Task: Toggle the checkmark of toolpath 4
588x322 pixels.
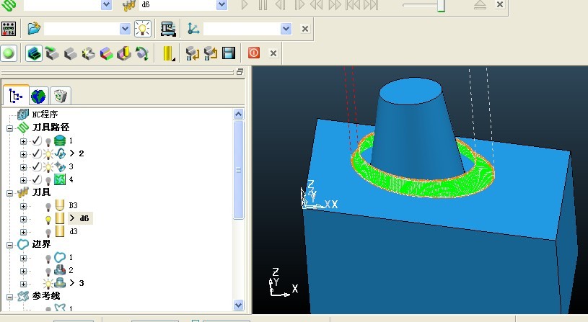Action: point(36,179)
